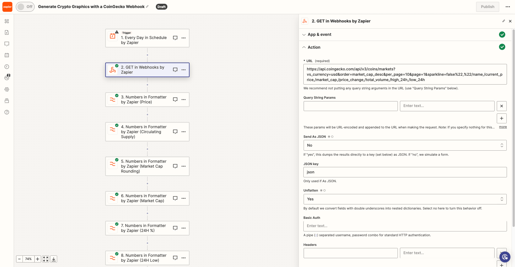Open the comments panel from the left sidebar
Image resolution: width=515 pixels, height=267 pixels.
pos(7,44)
